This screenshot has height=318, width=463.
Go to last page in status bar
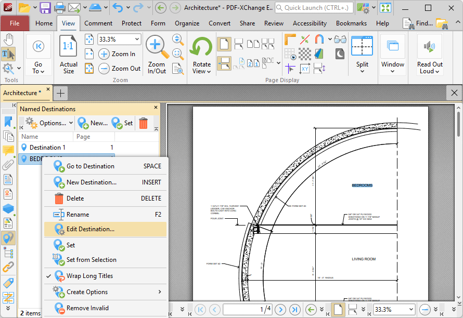point(294,310)
